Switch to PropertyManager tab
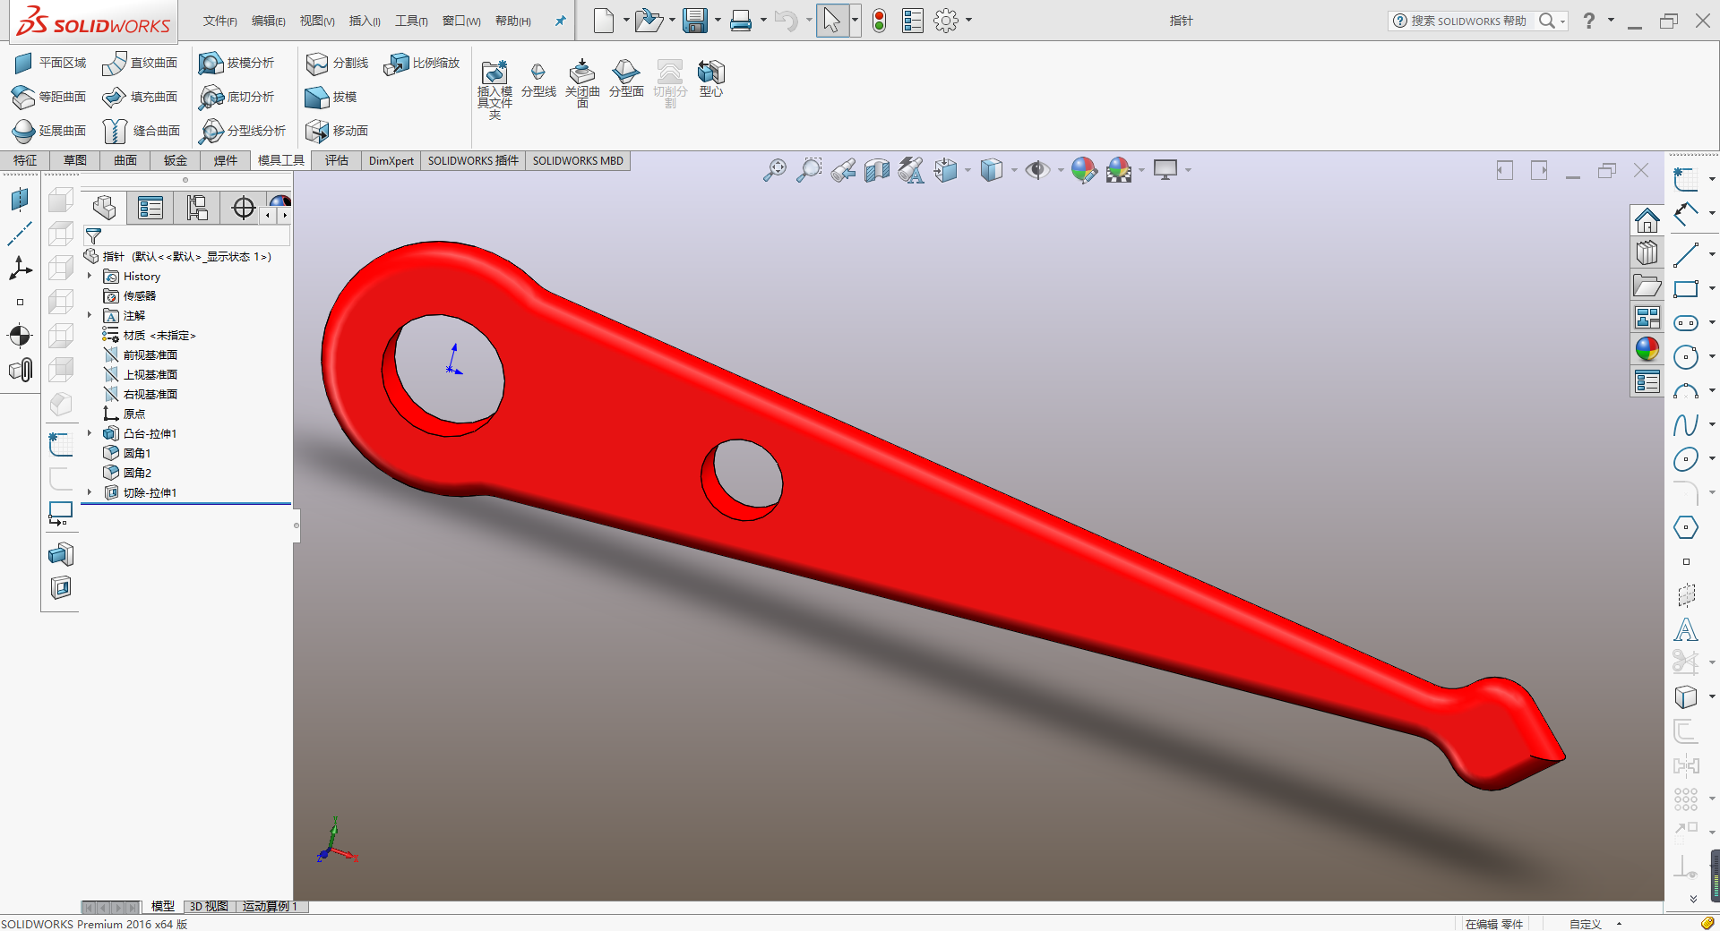This screenshot has height=931, width=1720. point(150,209)
